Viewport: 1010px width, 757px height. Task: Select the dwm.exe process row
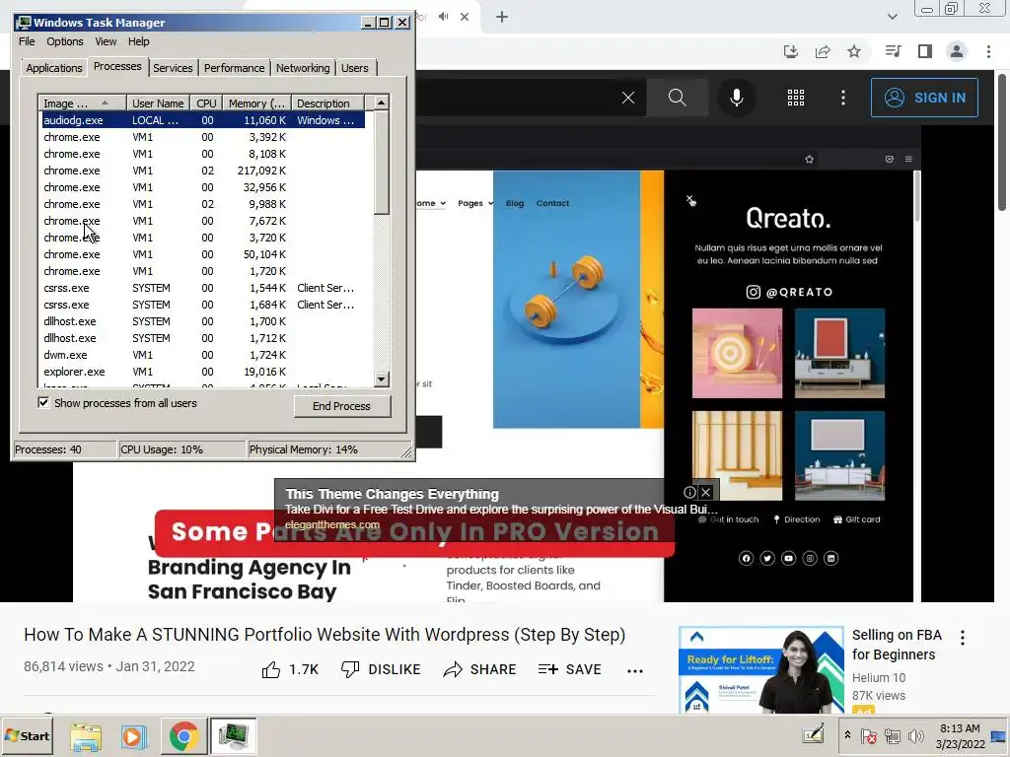tap(203, 355)
